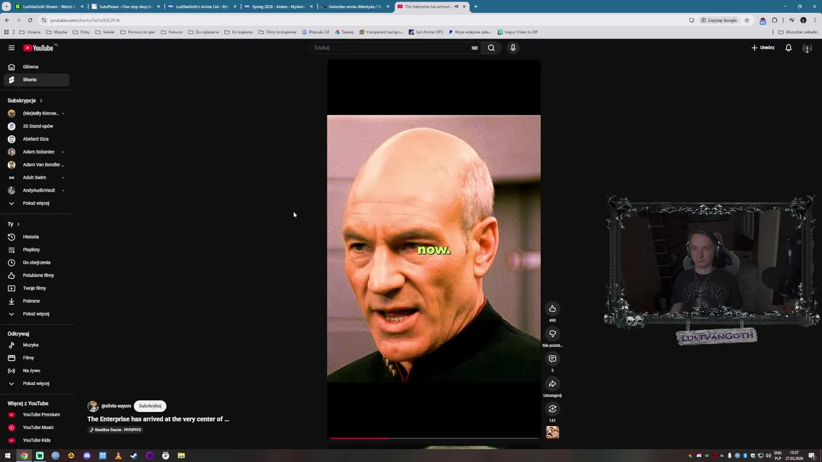
Task: Subscribe with the Subskrybuj button
Action: coord(150,406)
